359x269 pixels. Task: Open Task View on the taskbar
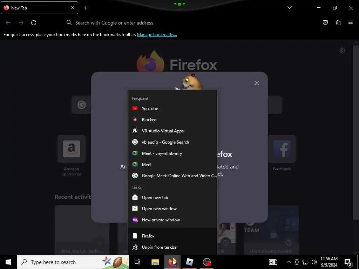point(137,262)
